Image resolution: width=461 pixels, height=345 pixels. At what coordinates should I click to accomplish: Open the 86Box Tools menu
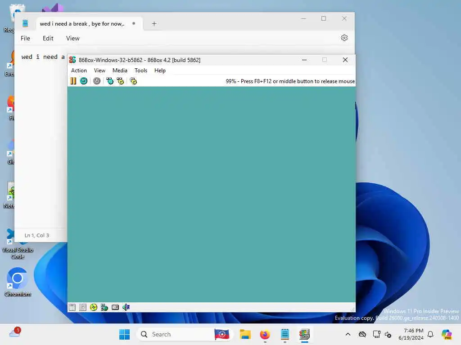pyautogui.click(x=141, y=71)
